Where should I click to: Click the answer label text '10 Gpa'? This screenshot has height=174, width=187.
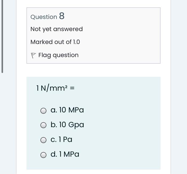[x=71, y=125]
